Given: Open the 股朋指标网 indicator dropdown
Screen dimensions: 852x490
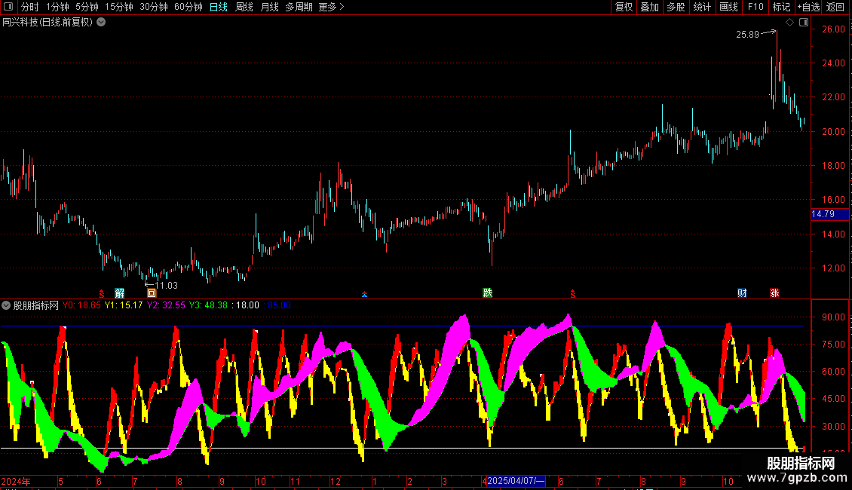Looking at the screenshot, I should coord(7,305).
